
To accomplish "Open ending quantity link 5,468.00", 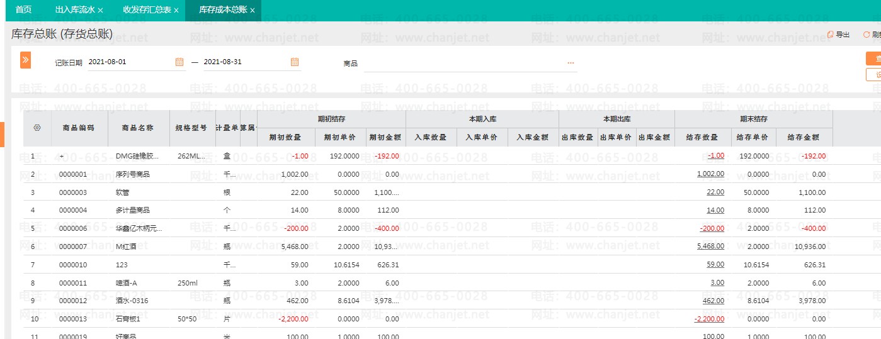I will pos(710,246).
